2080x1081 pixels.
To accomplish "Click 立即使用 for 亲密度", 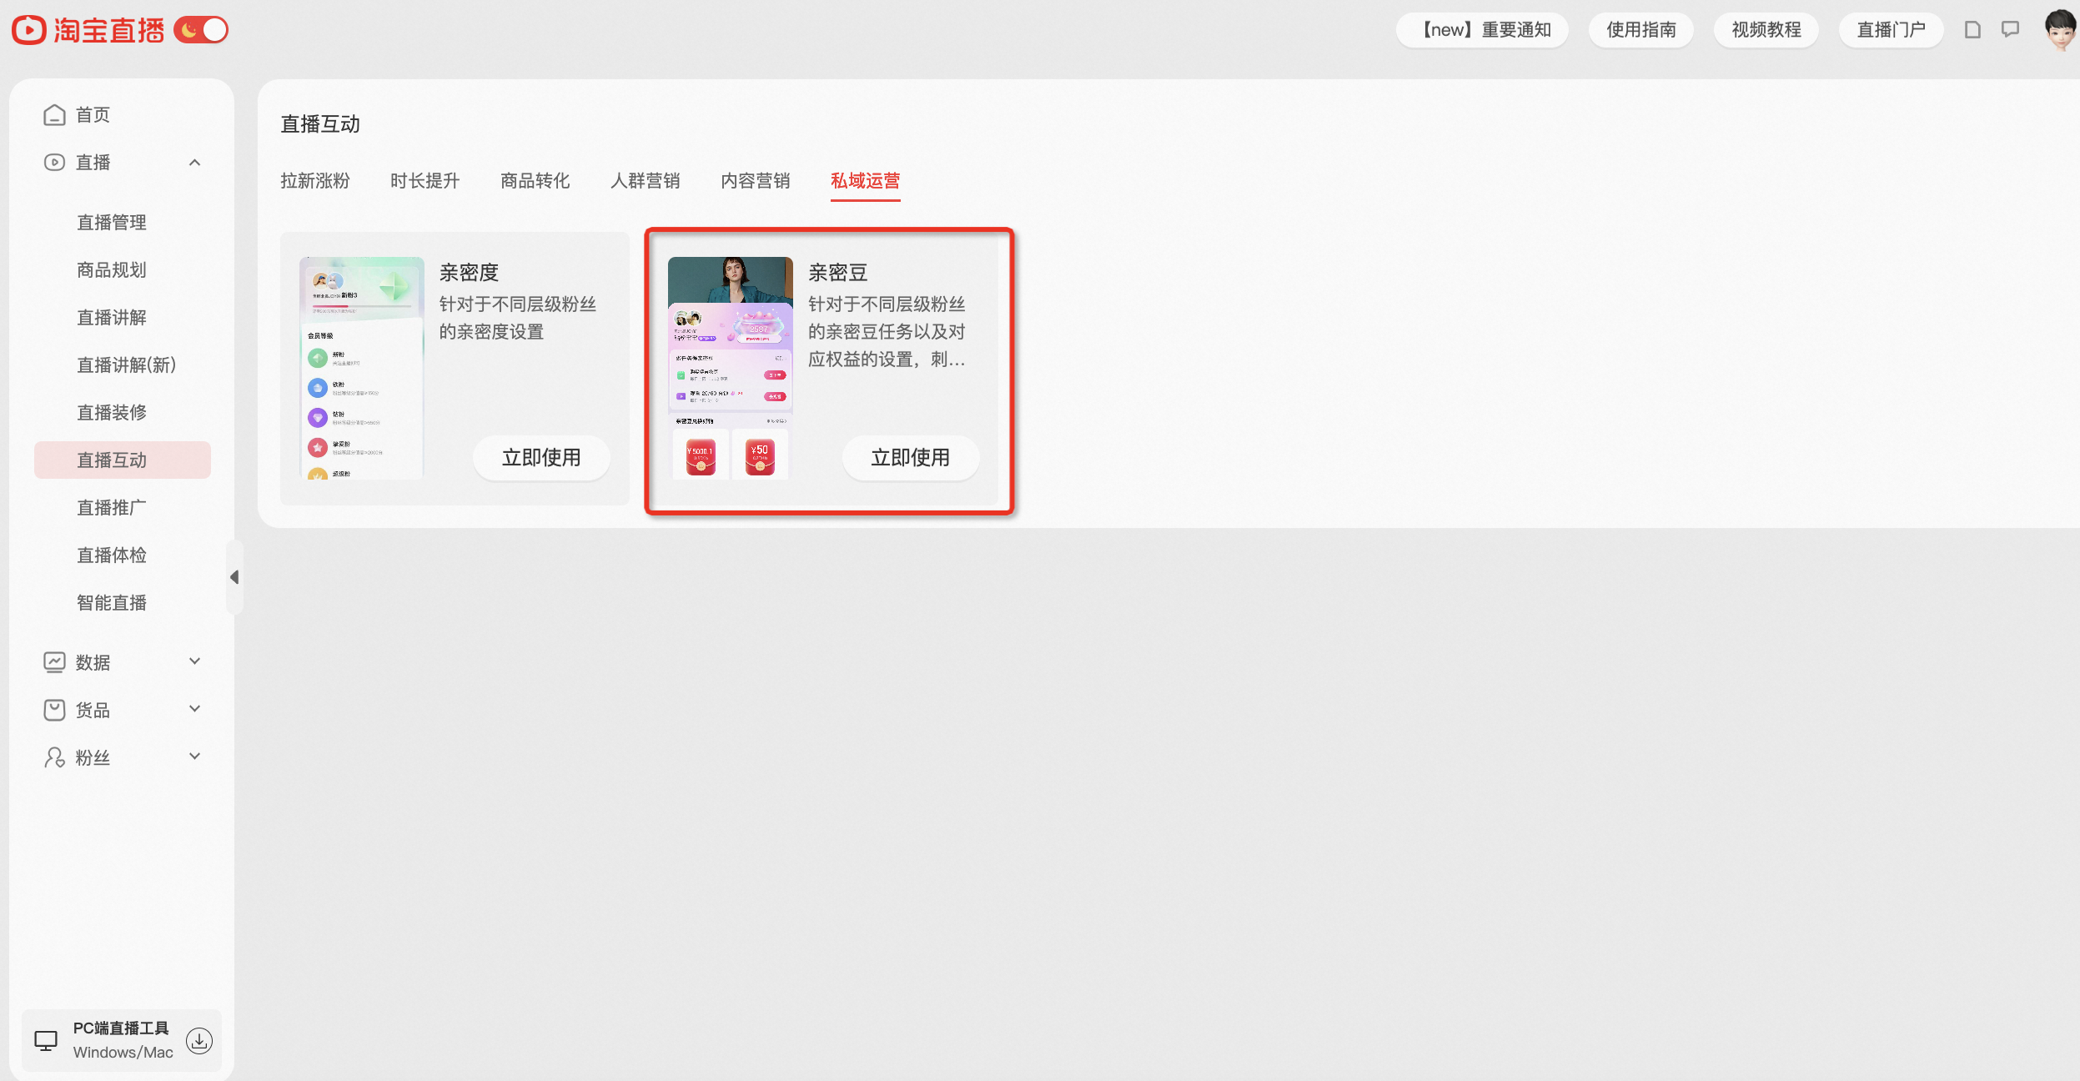I will pyautogui.click(x=542, y=458).
